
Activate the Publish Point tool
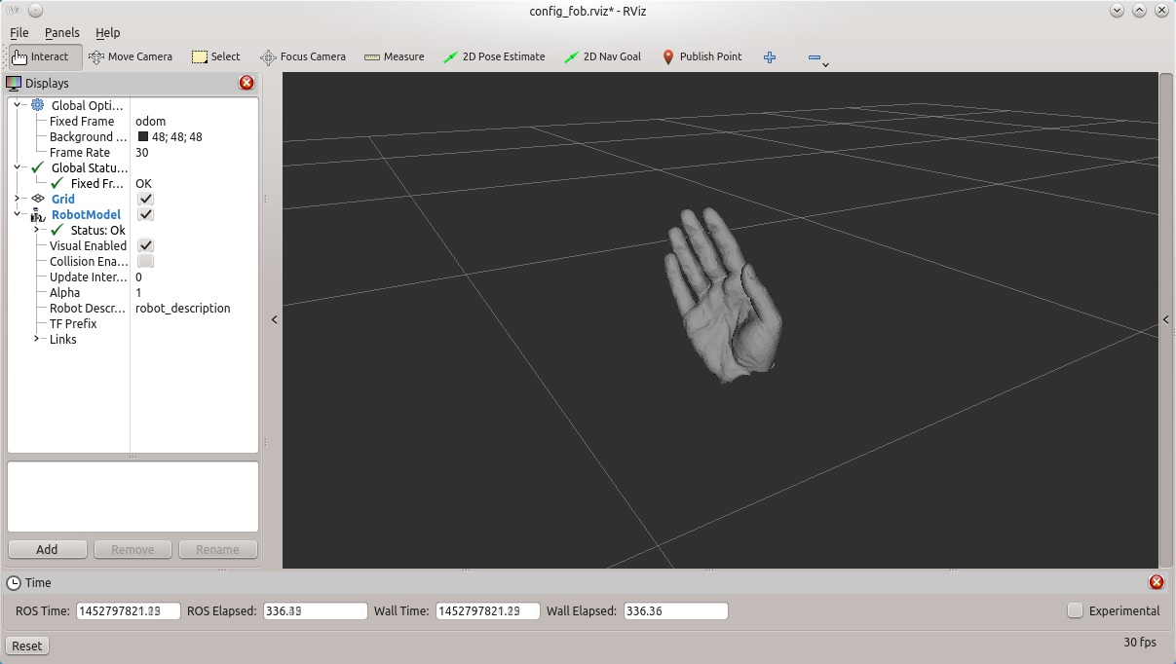(x=702, y=56)
